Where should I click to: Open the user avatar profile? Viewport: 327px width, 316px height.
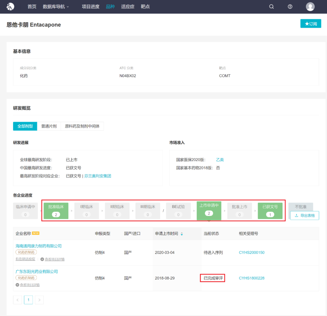pyautogui.click(x=310, y=7)
